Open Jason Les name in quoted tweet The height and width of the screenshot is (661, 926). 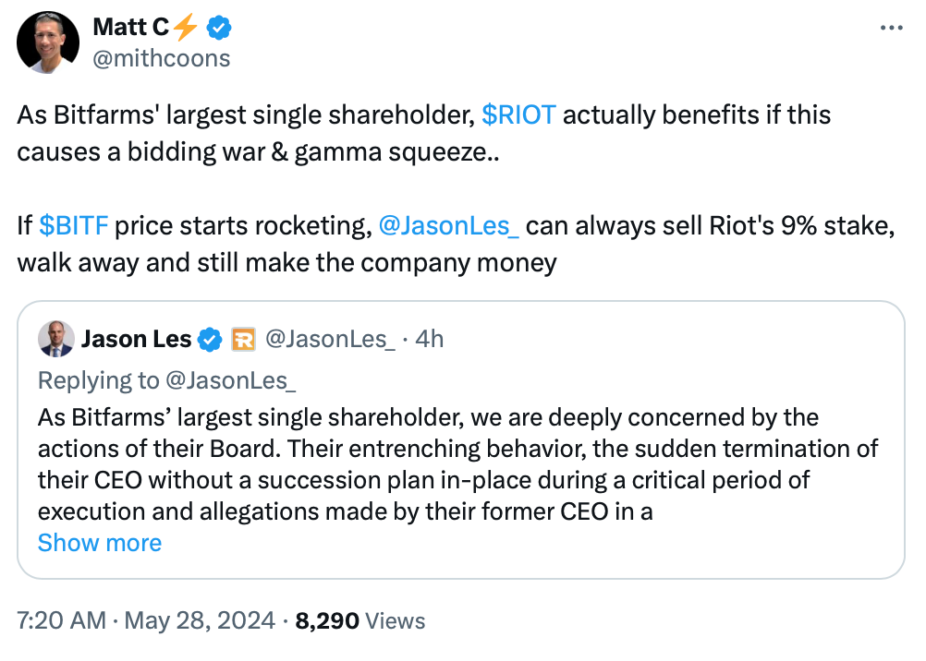136,340
